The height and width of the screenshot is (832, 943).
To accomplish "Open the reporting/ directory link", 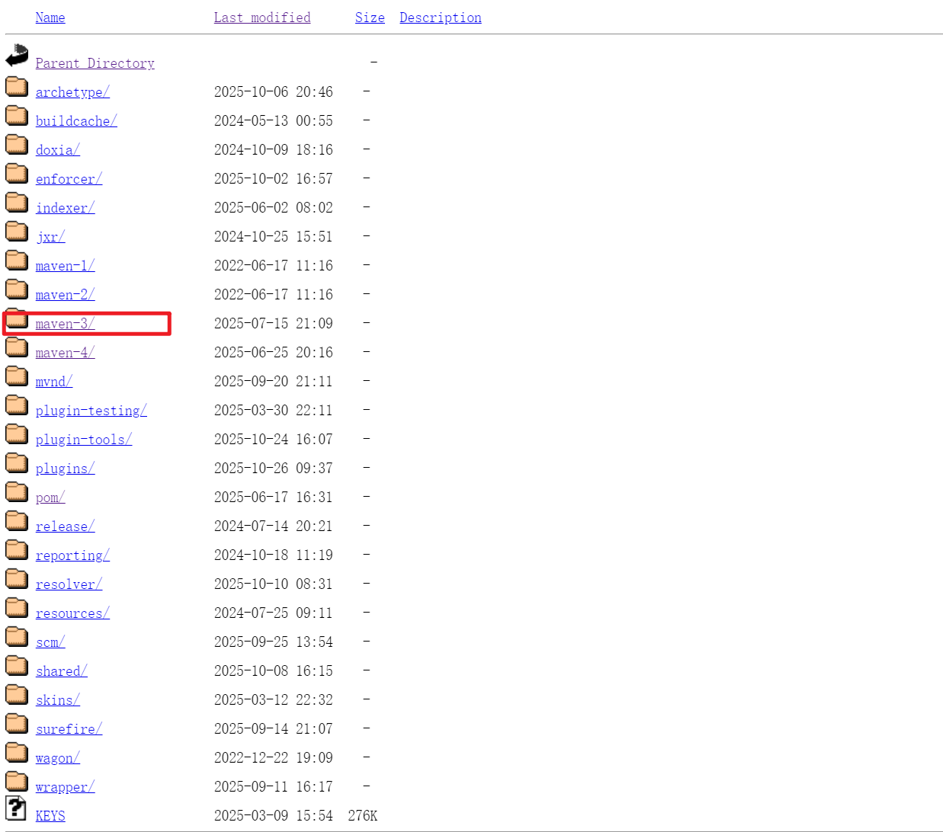I will pos(72,555).
